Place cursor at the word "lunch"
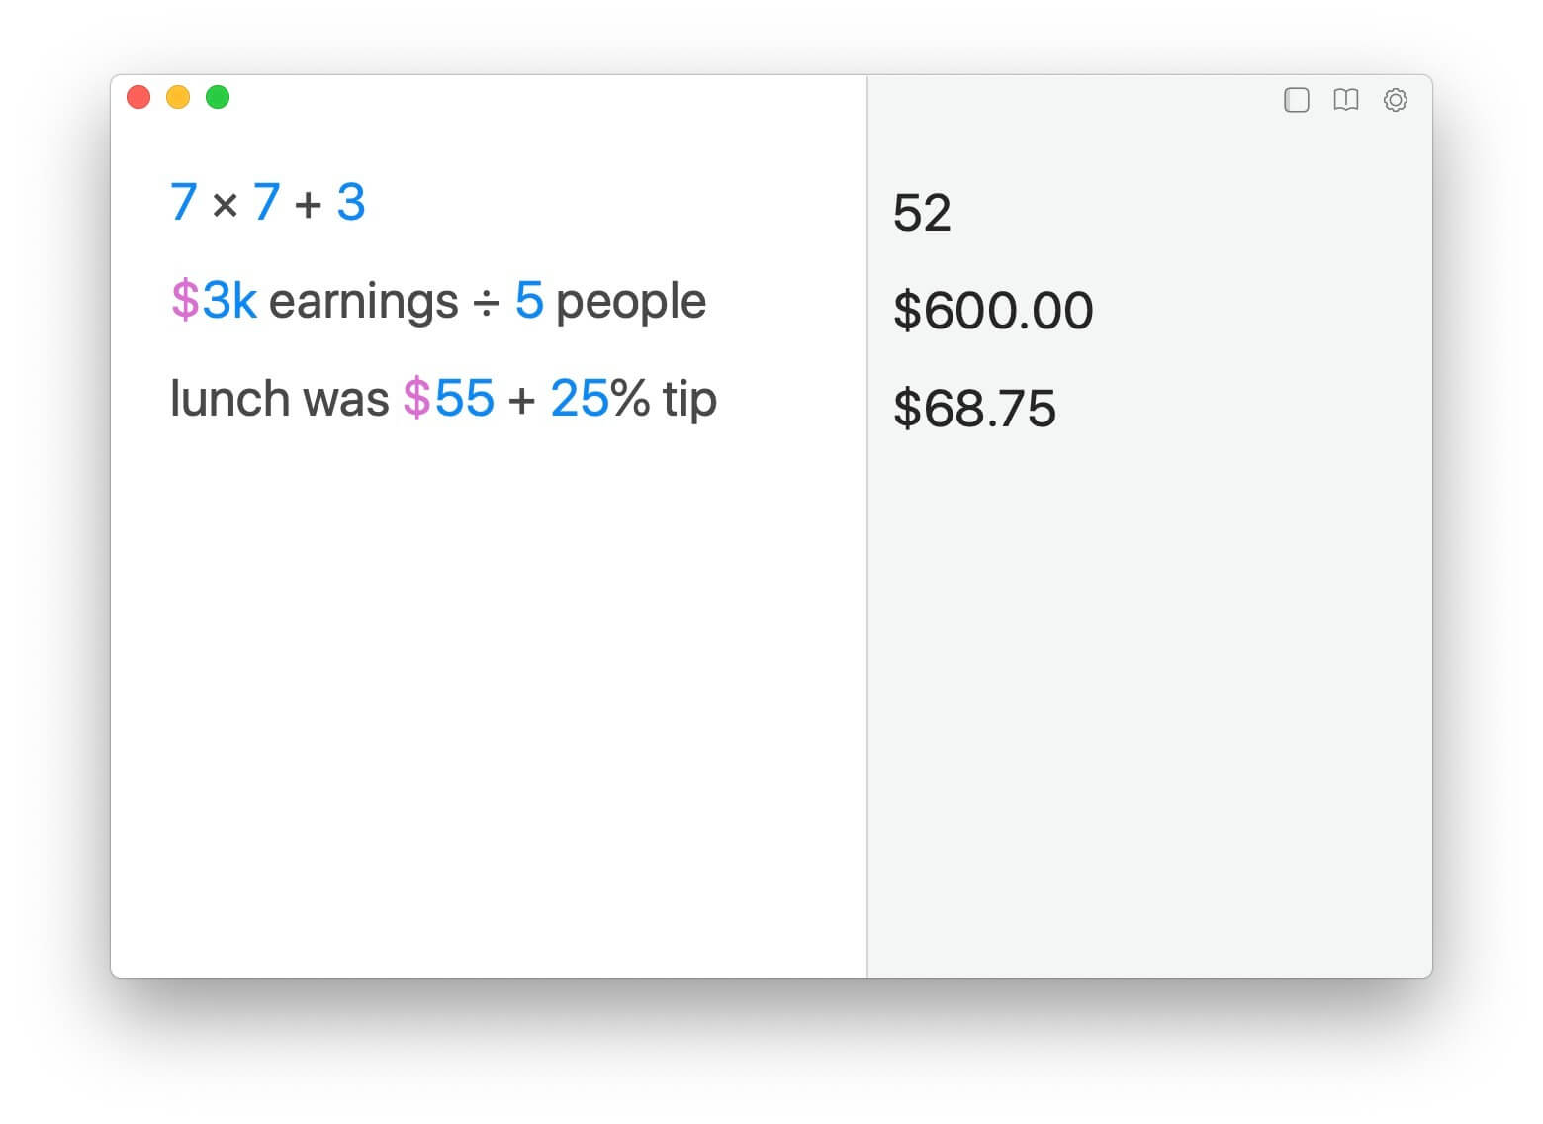 point(229,399)
